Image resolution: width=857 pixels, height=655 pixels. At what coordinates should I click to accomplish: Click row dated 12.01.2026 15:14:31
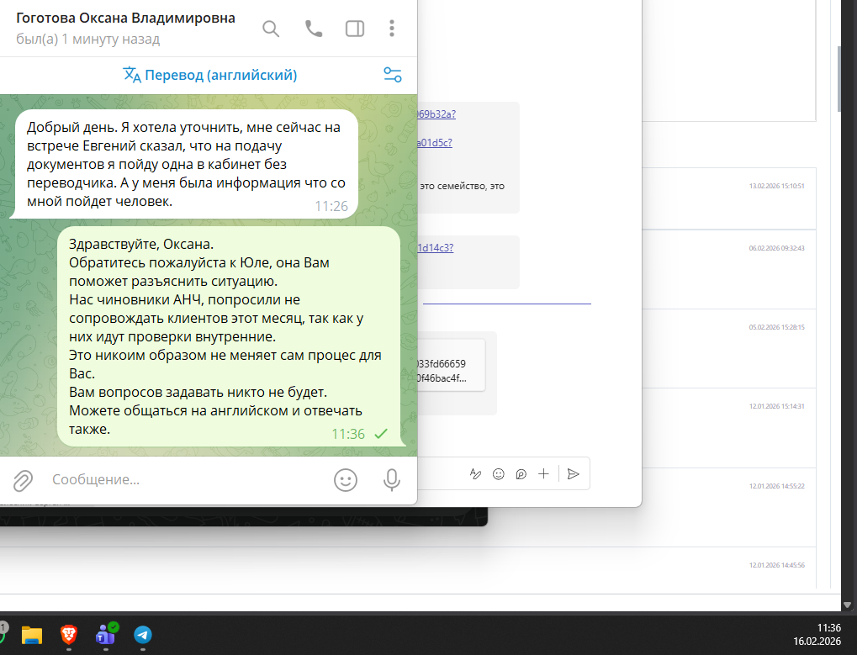pos(728,428)
